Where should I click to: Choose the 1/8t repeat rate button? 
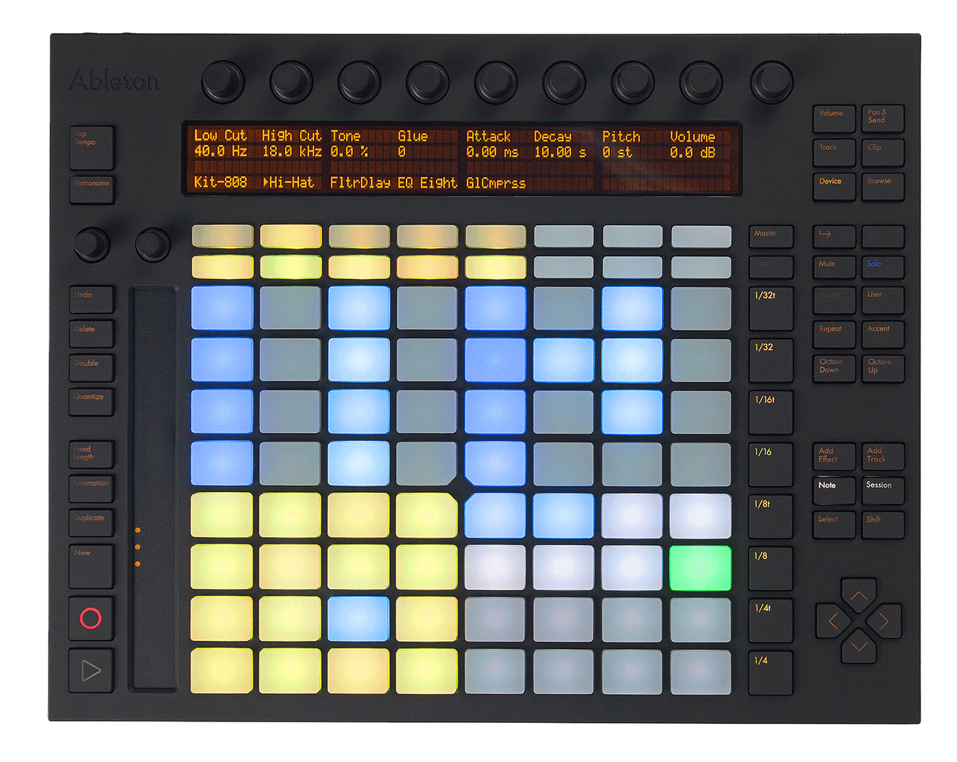[x=771, y=517]
